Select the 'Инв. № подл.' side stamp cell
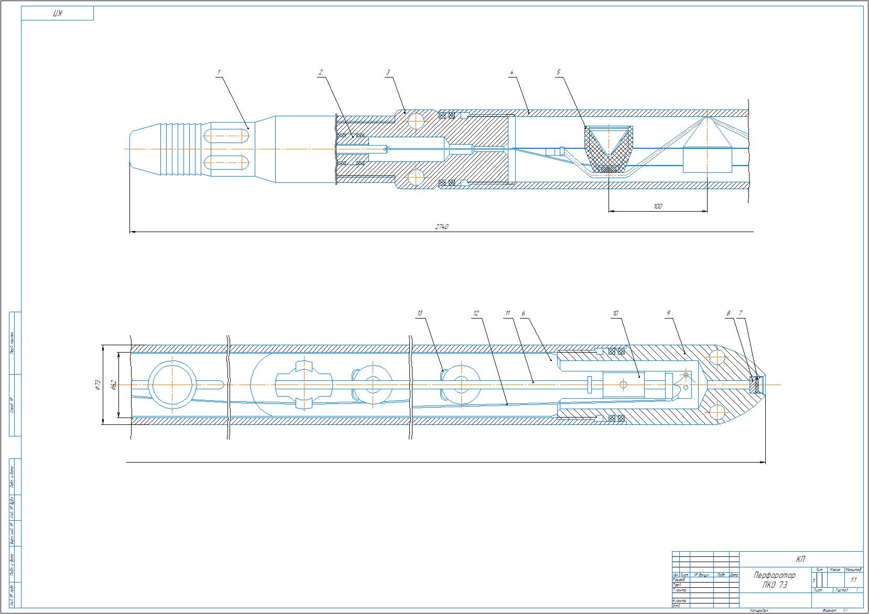The image size is (869, 614). click(x=12, y=594)
